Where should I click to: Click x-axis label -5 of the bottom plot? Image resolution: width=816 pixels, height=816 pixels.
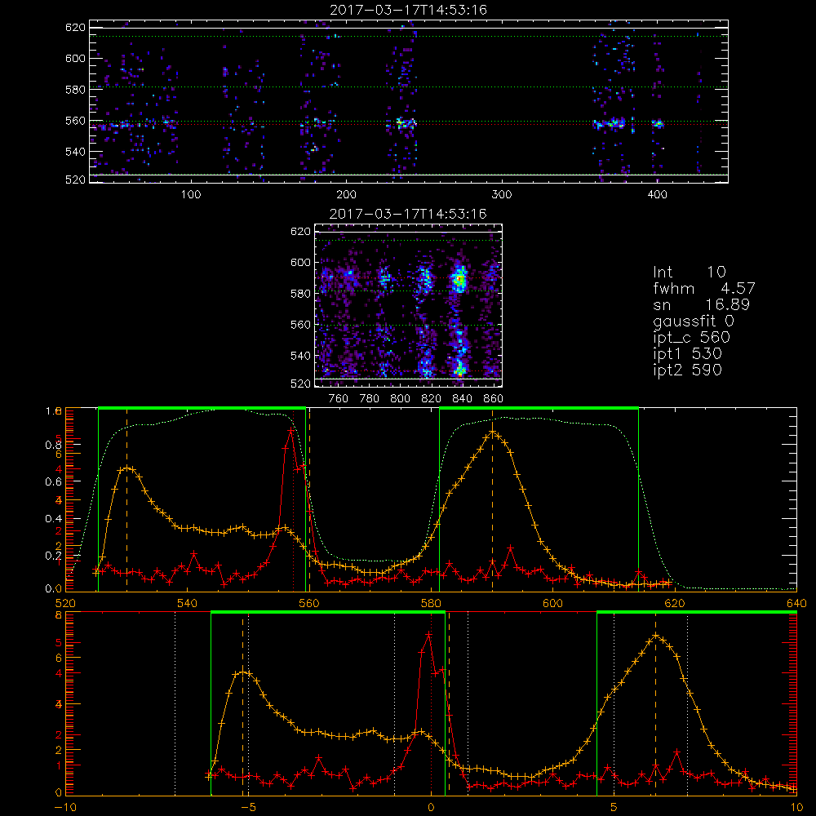pos(248,808)
